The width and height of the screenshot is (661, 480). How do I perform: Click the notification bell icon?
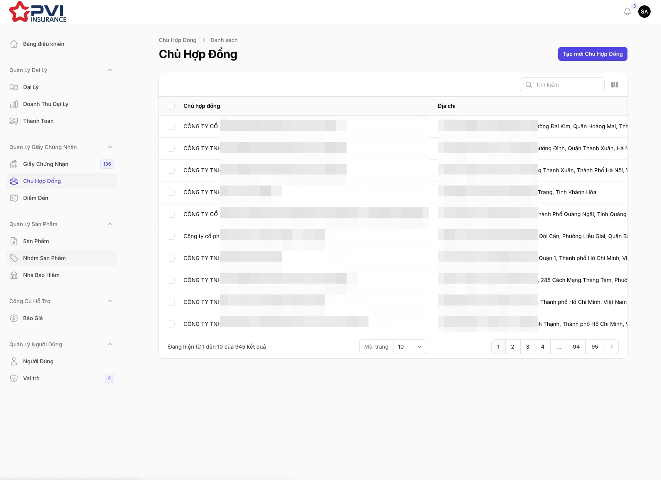[x=627, y=12]
